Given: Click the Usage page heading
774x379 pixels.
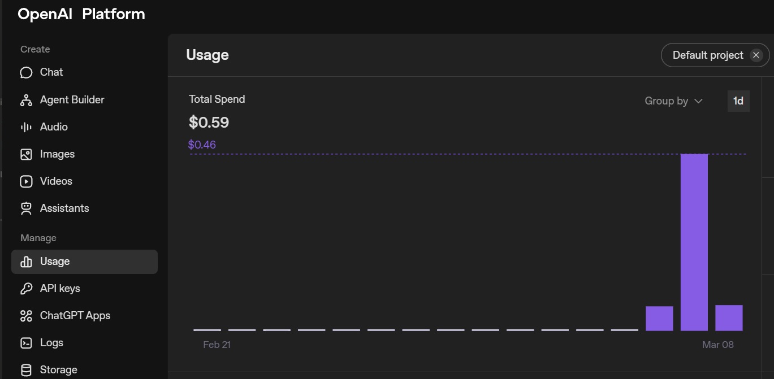Looking at the screenshot, I should point(207,55).
